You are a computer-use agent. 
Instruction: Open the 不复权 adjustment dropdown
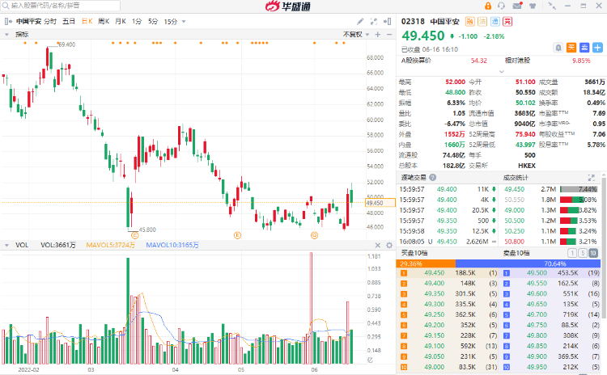tap(356, 35)
